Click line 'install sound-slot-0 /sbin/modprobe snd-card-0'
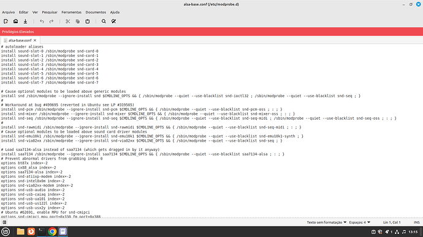Viewport: 423px width, 237px height. [x=50, y=51]
